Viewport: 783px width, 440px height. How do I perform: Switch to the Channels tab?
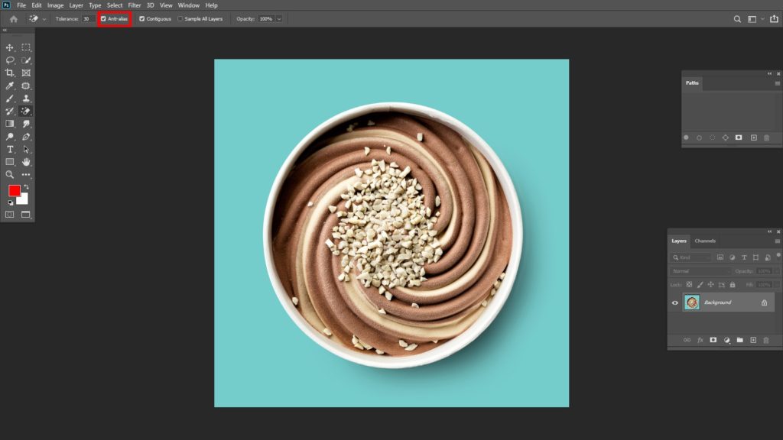(705, 241)
